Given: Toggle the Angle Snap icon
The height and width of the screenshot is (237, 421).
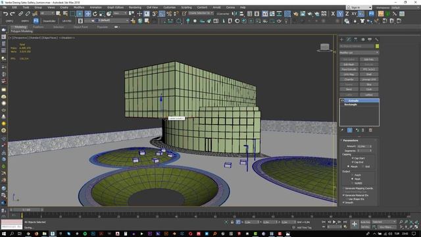Looking at the screenshot, I should (x=162, y=13).
